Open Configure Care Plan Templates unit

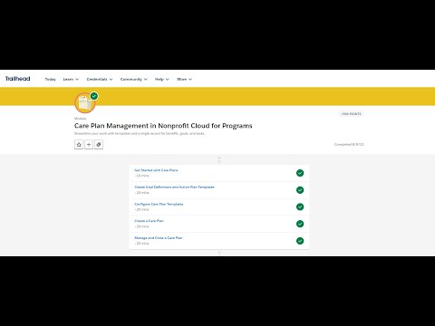[x=159, y=204]
